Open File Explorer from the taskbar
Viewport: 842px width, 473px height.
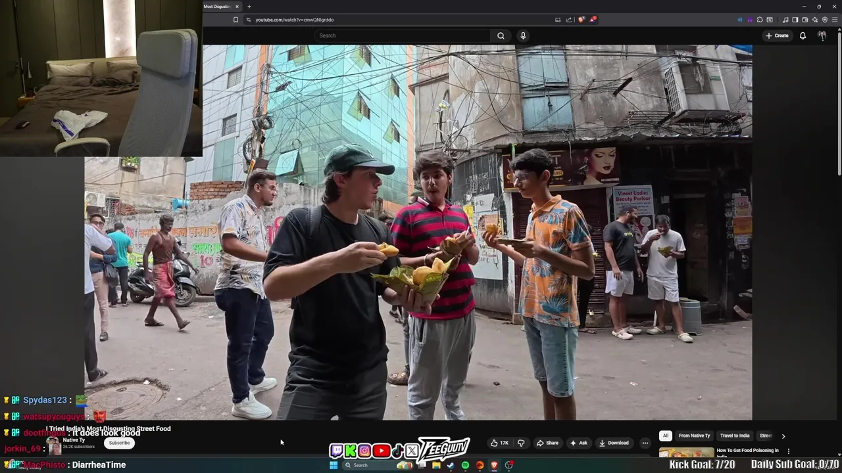(x=436, y=465)
